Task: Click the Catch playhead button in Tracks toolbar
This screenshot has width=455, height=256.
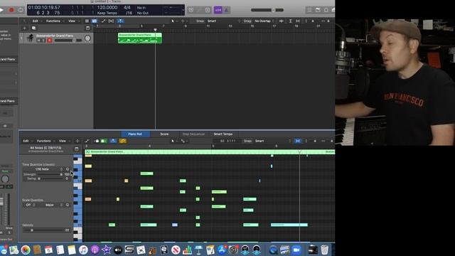Action: pos(120,21)
